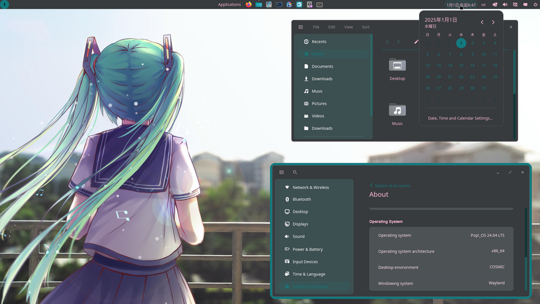Select Downloads with the folder icon in Files
This screenshot has height=304, width=540.
334,128
